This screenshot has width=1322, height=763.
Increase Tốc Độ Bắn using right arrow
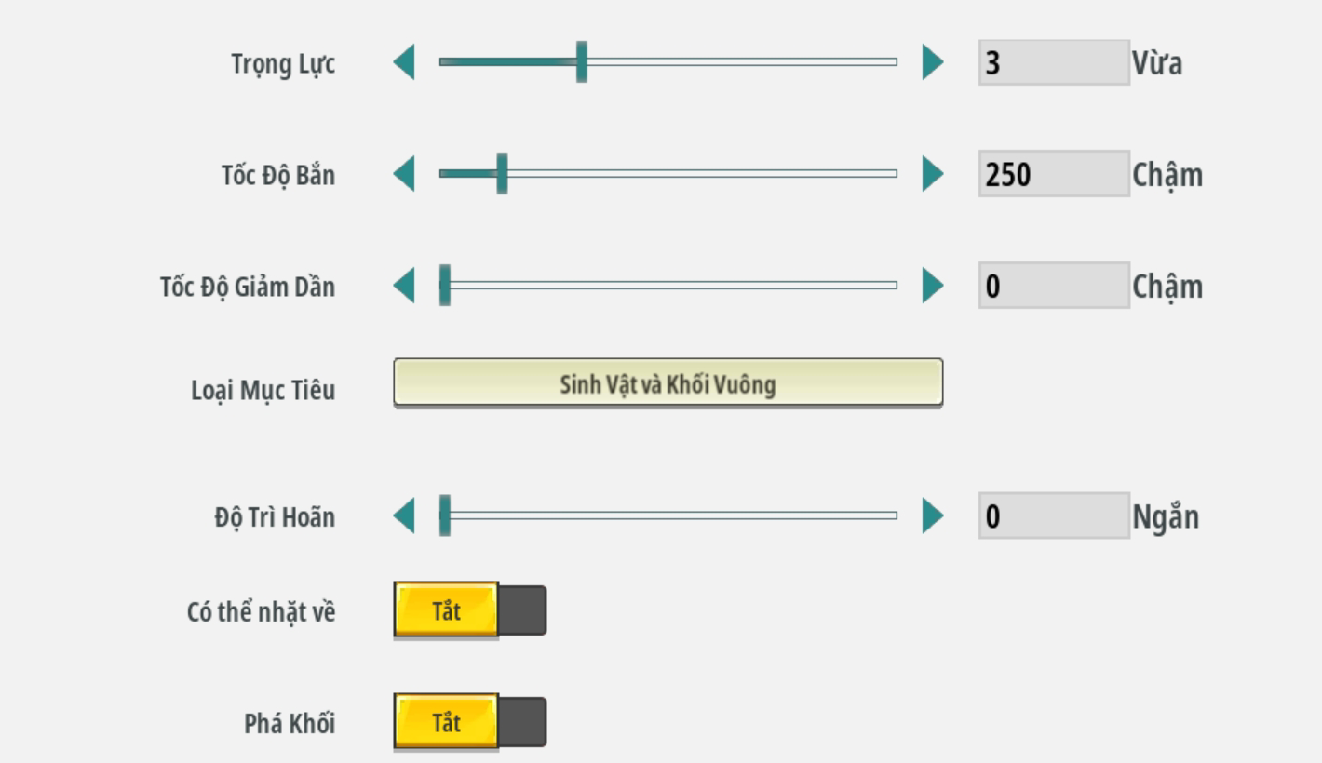[x=932, y=174]
